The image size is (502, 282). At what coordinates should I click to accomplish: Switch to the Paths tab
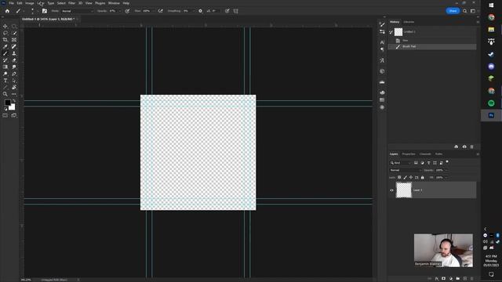click(438, 154)
